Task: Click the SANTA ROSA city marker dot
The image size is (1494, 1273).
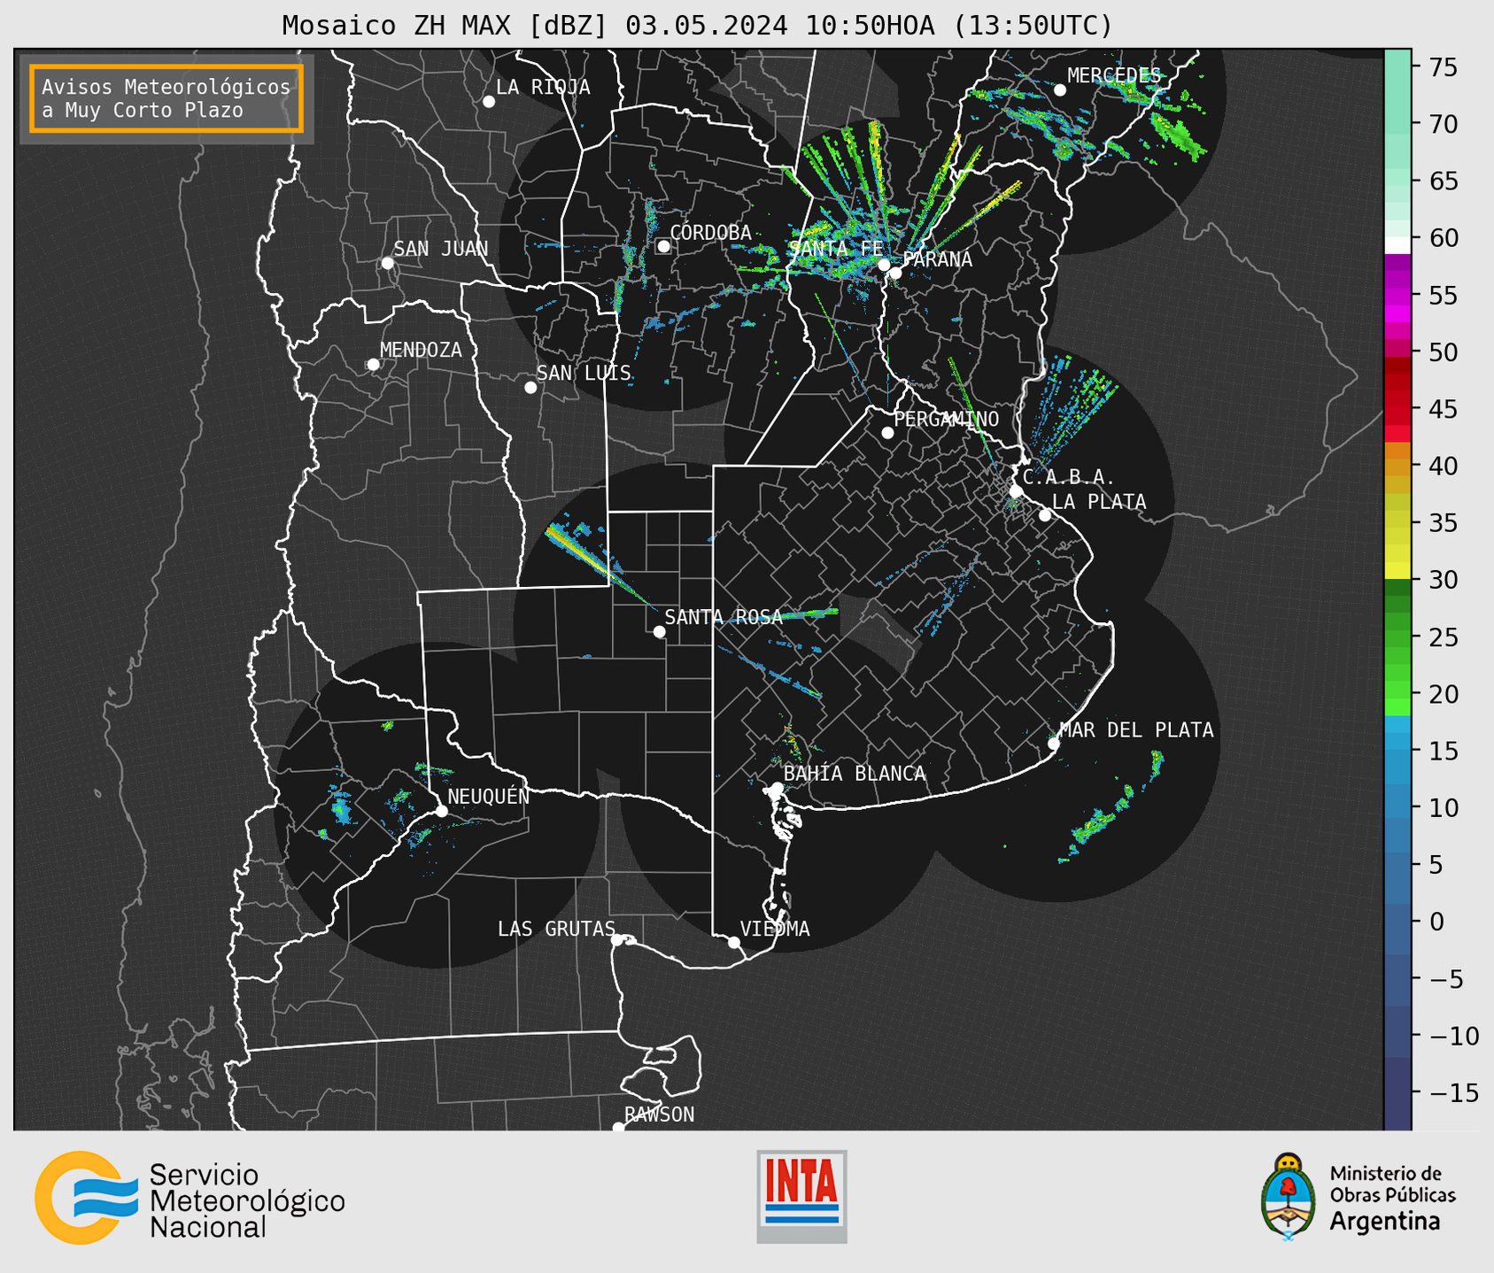Action: point(659,631)
